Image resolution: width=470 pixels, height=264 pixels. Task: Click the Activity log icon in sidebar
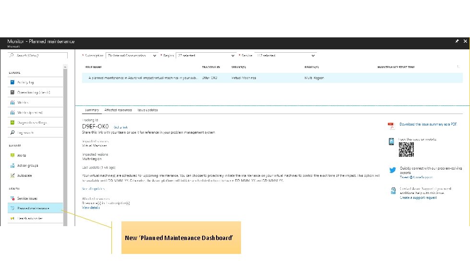tap(12, 82)
